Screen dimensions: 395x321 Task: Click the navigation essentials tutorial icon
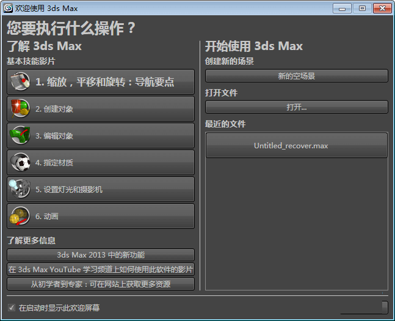[x=20, y=81]
